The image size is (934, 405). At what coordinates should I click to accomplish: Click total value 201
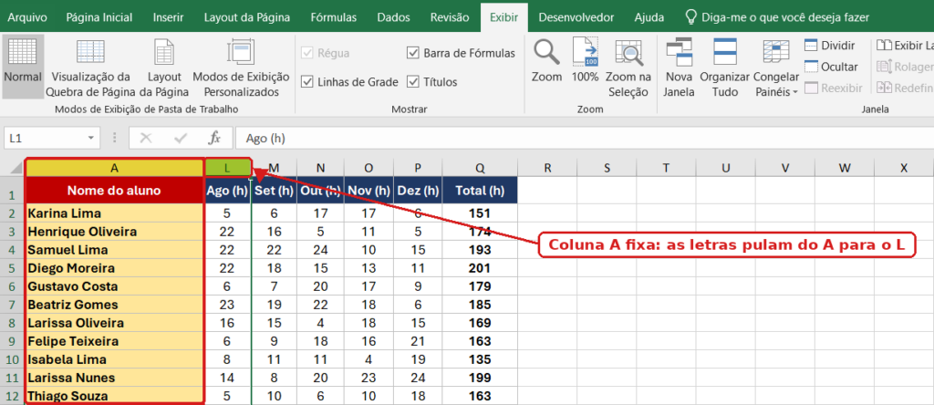(480, 268)
